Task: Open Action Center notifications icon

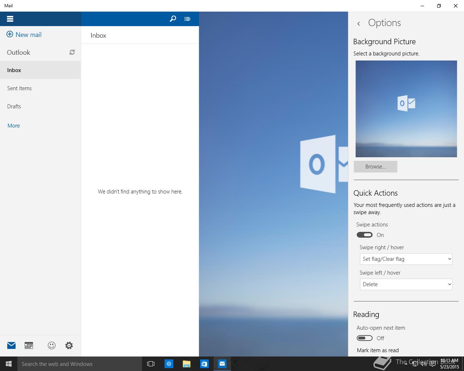Action: pyautogui.click(x=433, y=364)
